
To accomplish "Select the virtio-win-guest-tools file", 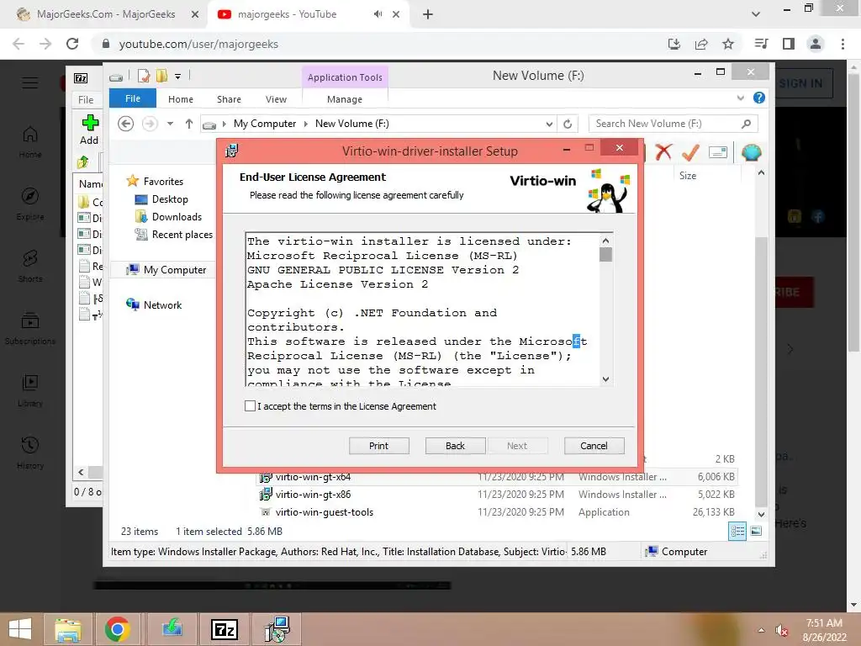I will pyautogui.click(x=324, y=512).
